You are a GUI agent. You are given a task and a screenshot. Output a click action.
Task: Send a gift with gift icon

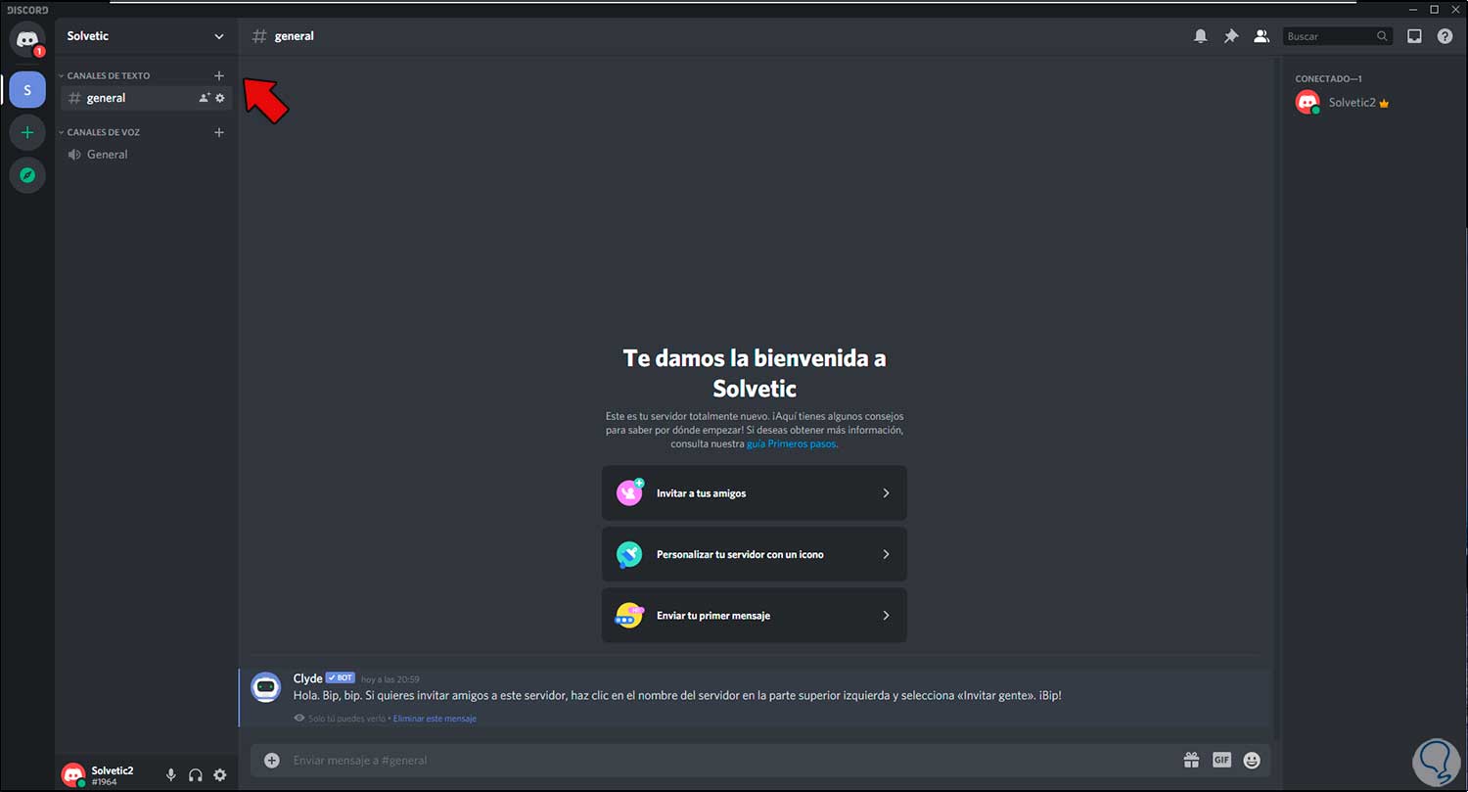1191,760
